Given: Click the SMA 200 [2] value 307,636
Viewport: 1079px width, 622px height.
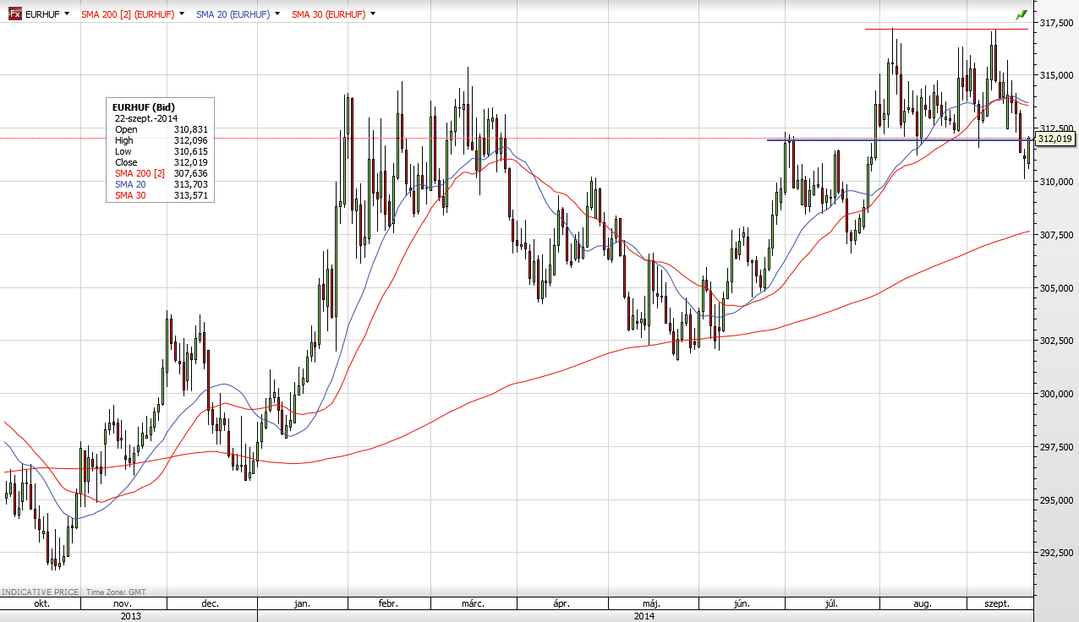Looking at the screenshot, I should coord(190,173).
